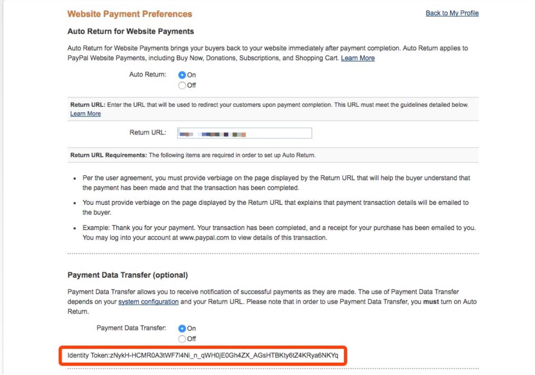Click the www.paypal.com text in example
This screenshot has width=535, height=375.
pos(204,238)
